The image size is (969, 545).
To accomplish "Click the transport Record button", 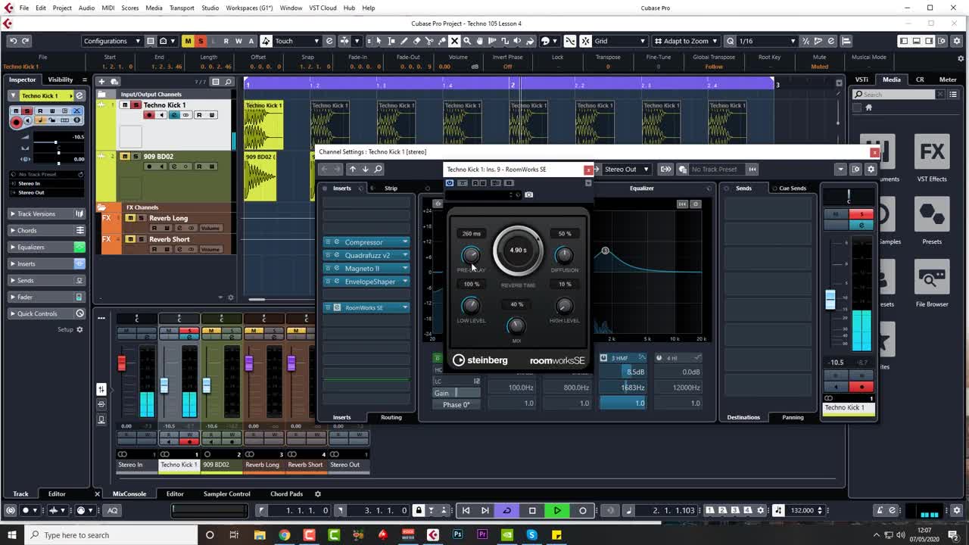I will tap(583, 510).
